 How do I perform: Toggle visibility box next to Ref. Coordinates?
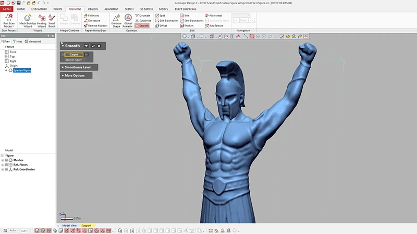(7, 170)
